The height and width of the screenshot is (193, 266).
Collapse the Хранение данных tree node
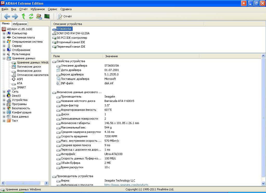(x=4, y=58)
